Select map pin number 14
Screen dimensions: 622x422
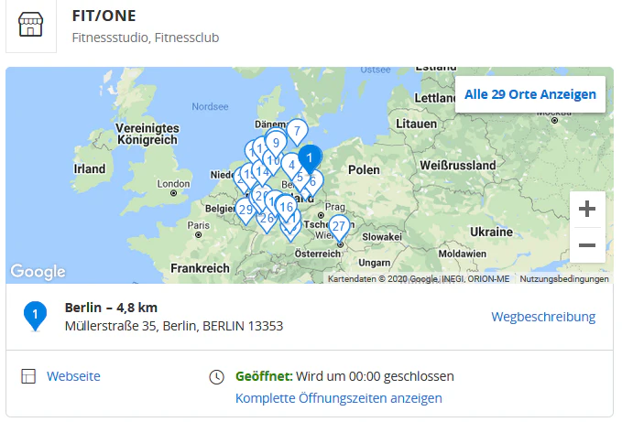(262, 174)
